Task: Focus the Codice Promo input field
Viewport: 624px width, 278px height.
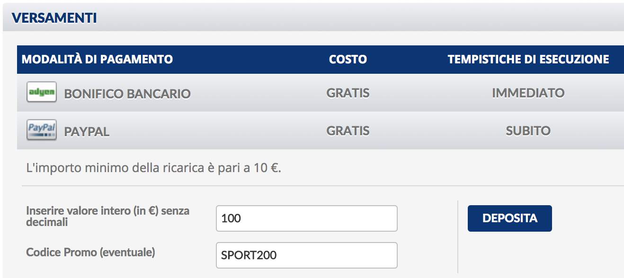Action: point(306,255)
